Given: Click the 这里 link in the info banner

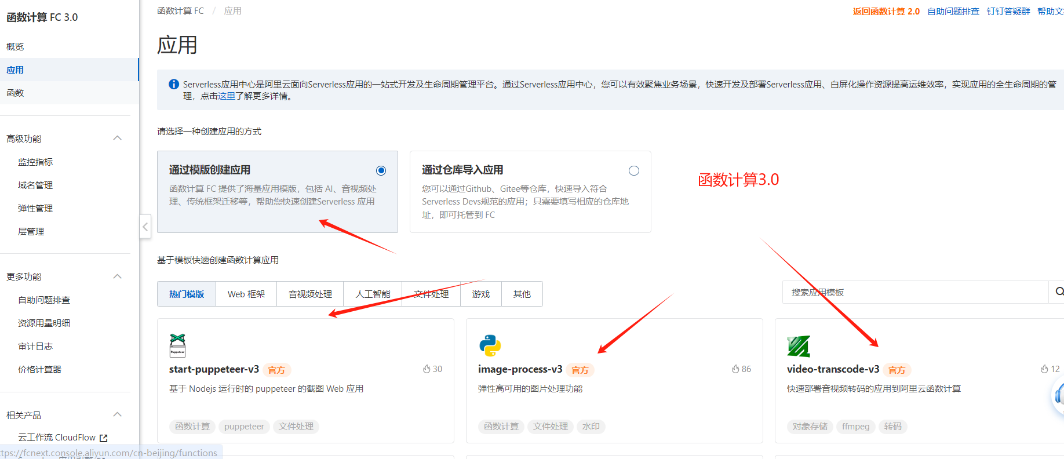Looking at the screenshot, I should [227, 96].
